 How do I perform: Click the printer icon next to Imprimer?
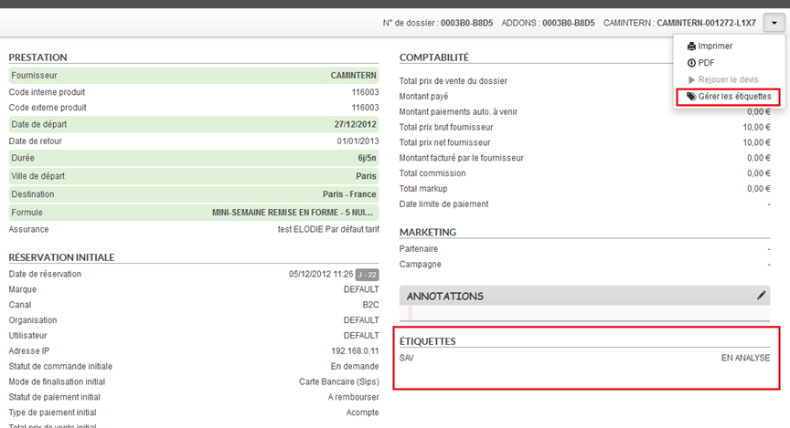(x=691, y=47)
